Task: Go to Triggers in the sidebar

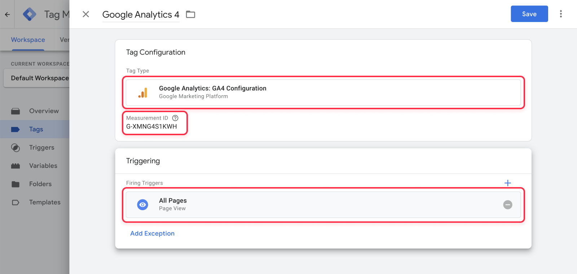Action: point(35,147)
